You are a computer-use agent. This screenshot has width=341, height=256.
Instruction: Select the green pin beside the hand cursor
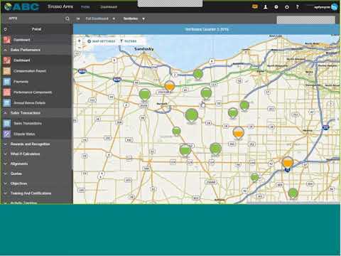click(x=206, y=93)
